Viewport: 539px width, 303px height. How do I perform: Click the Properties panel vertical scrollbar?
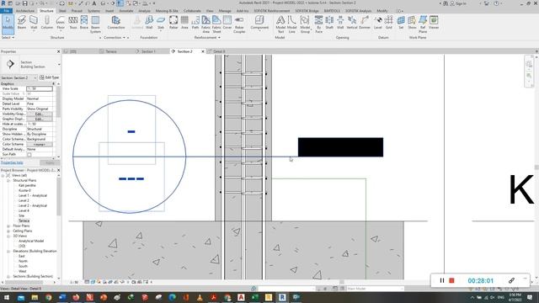pos(58,120)
